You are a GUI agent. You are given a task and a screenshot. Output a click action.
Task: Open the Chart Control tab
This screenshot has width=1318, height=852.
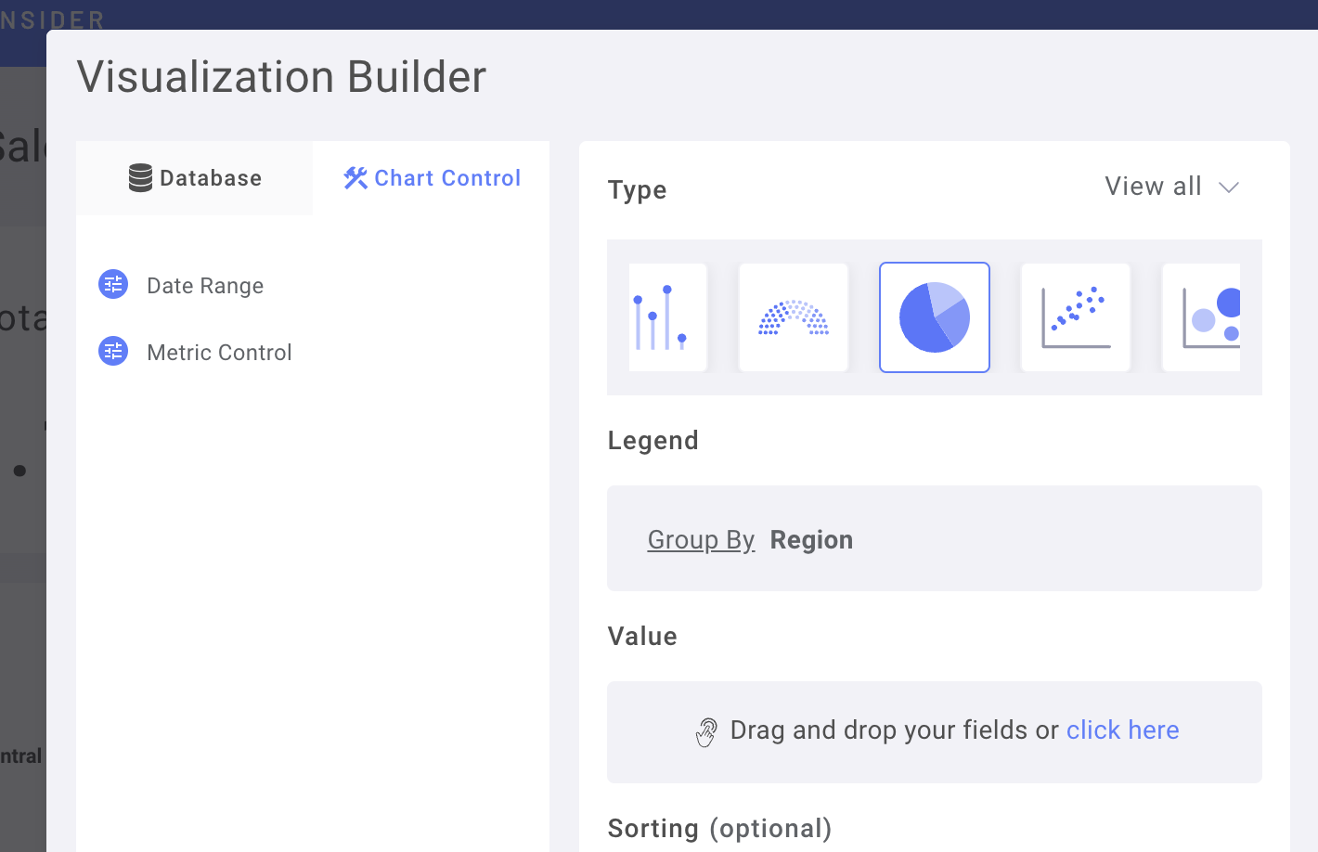tap(431, 177)
